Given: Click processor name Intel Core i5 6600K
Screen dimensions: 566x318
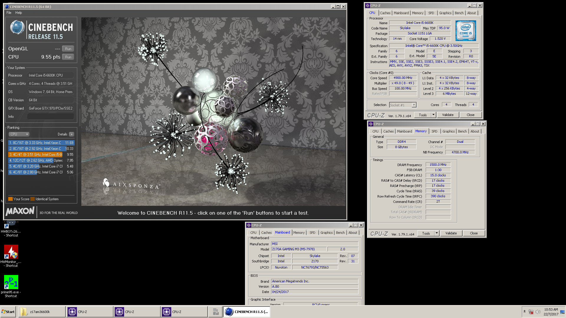Looking at the screenshot, I should 420,23.
